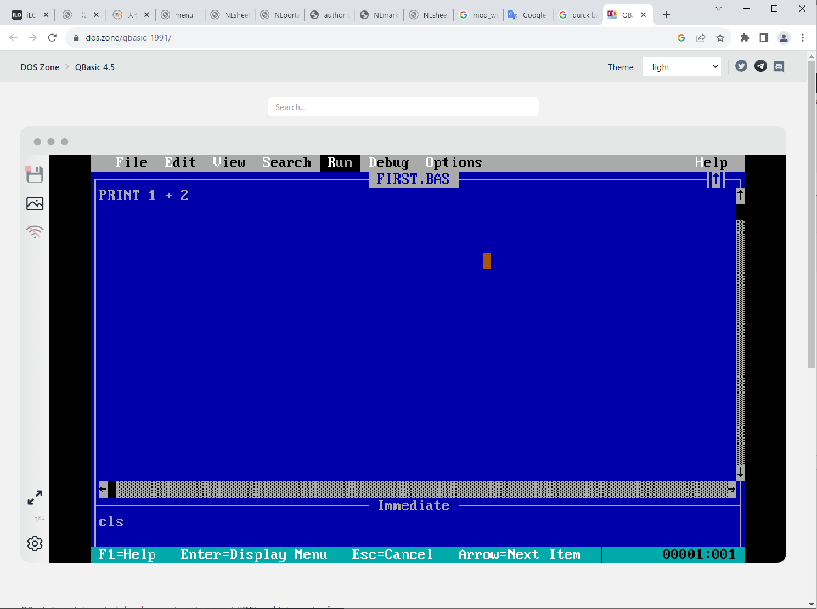The height and width of the screenshot is (609, 817).
Task: Click the vertical scrollbar up arrow in editor
Action: tap(740, 196)
